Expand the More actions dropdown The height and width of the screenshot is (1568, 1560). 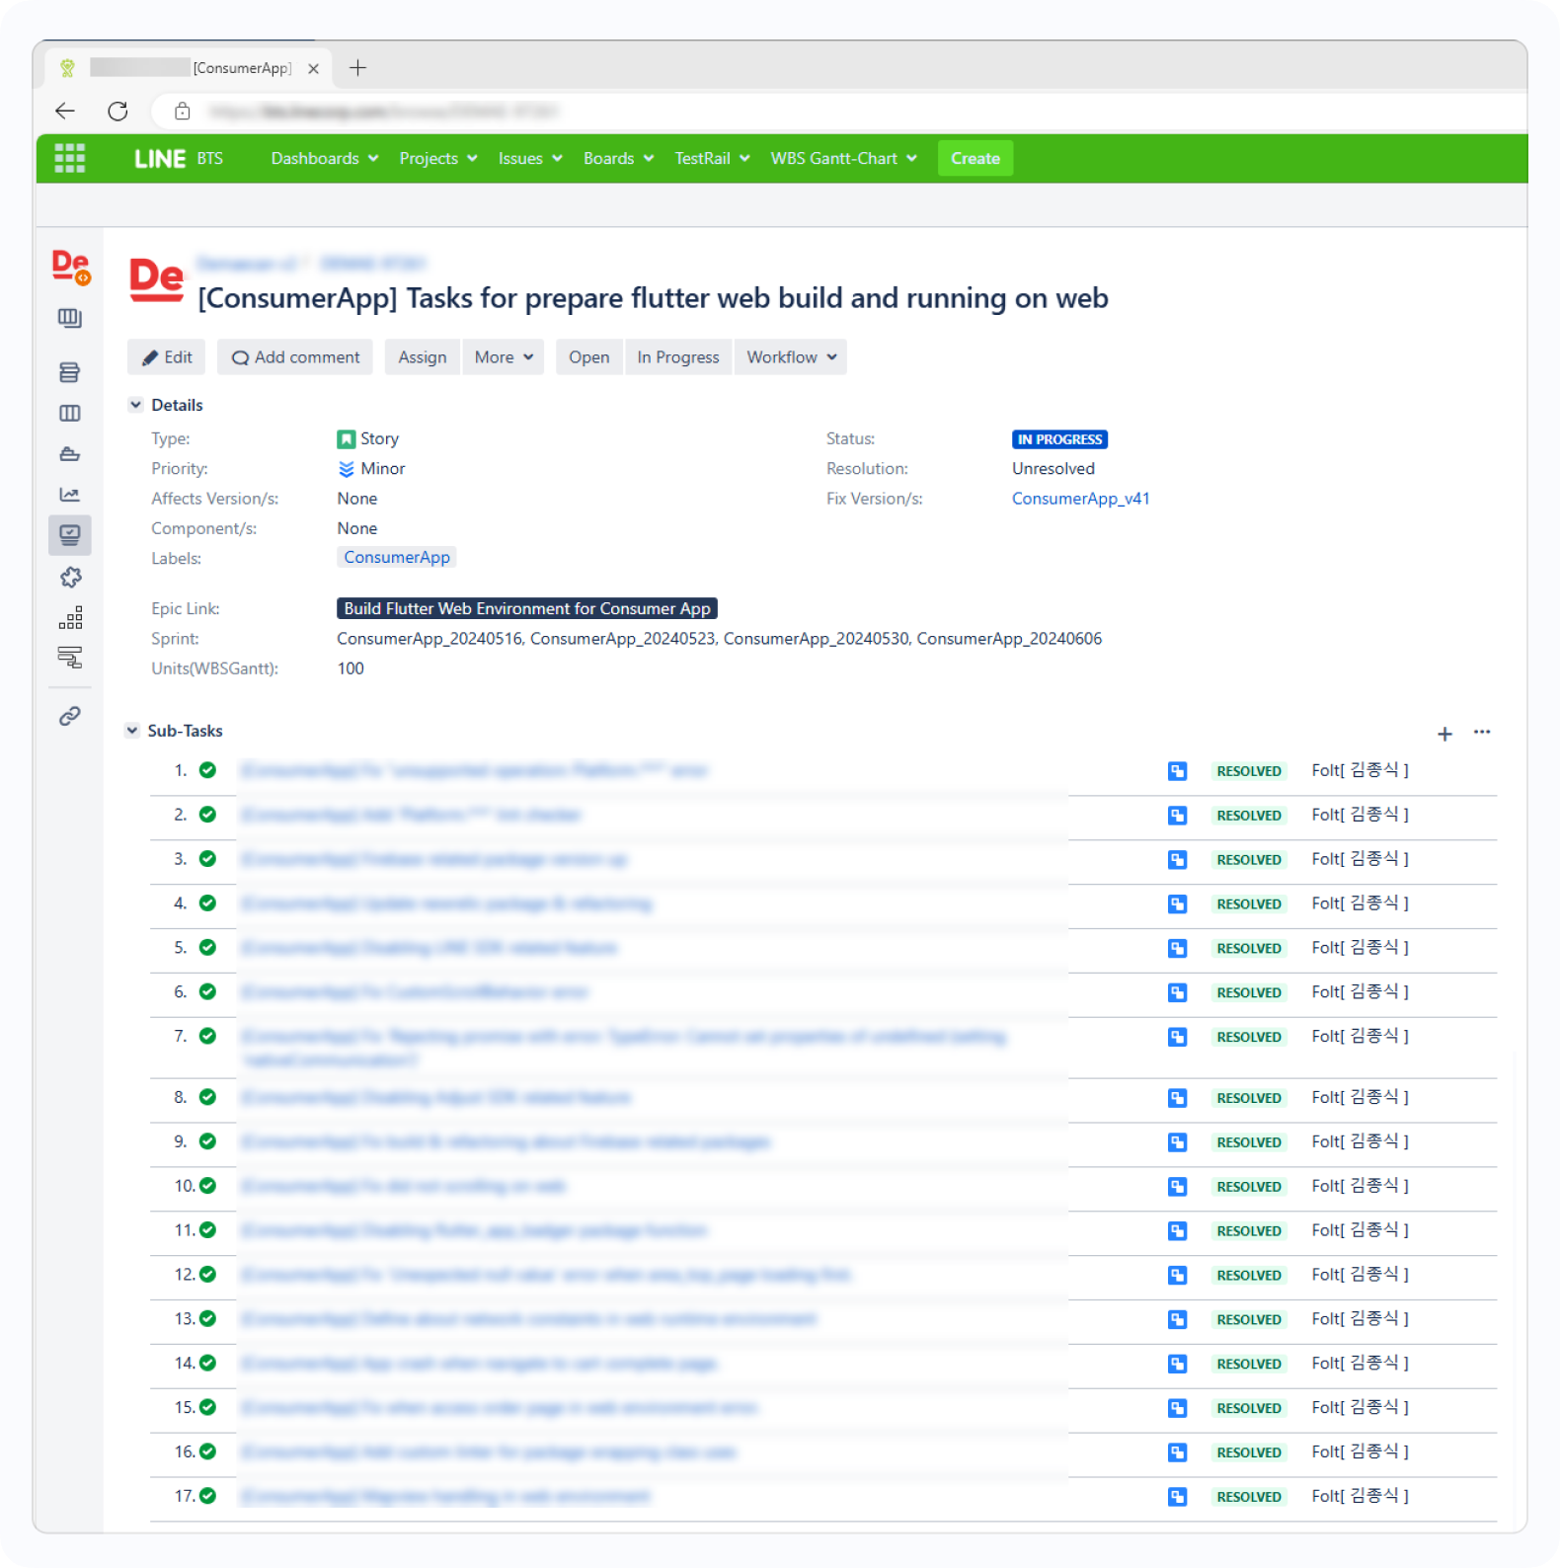[504, 357]
